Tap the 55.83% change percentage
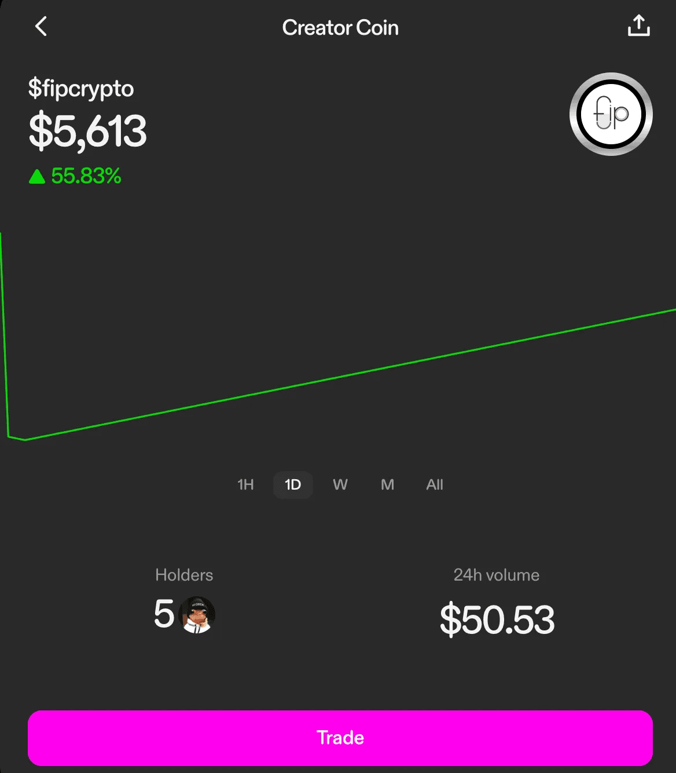 coord(86,176)
